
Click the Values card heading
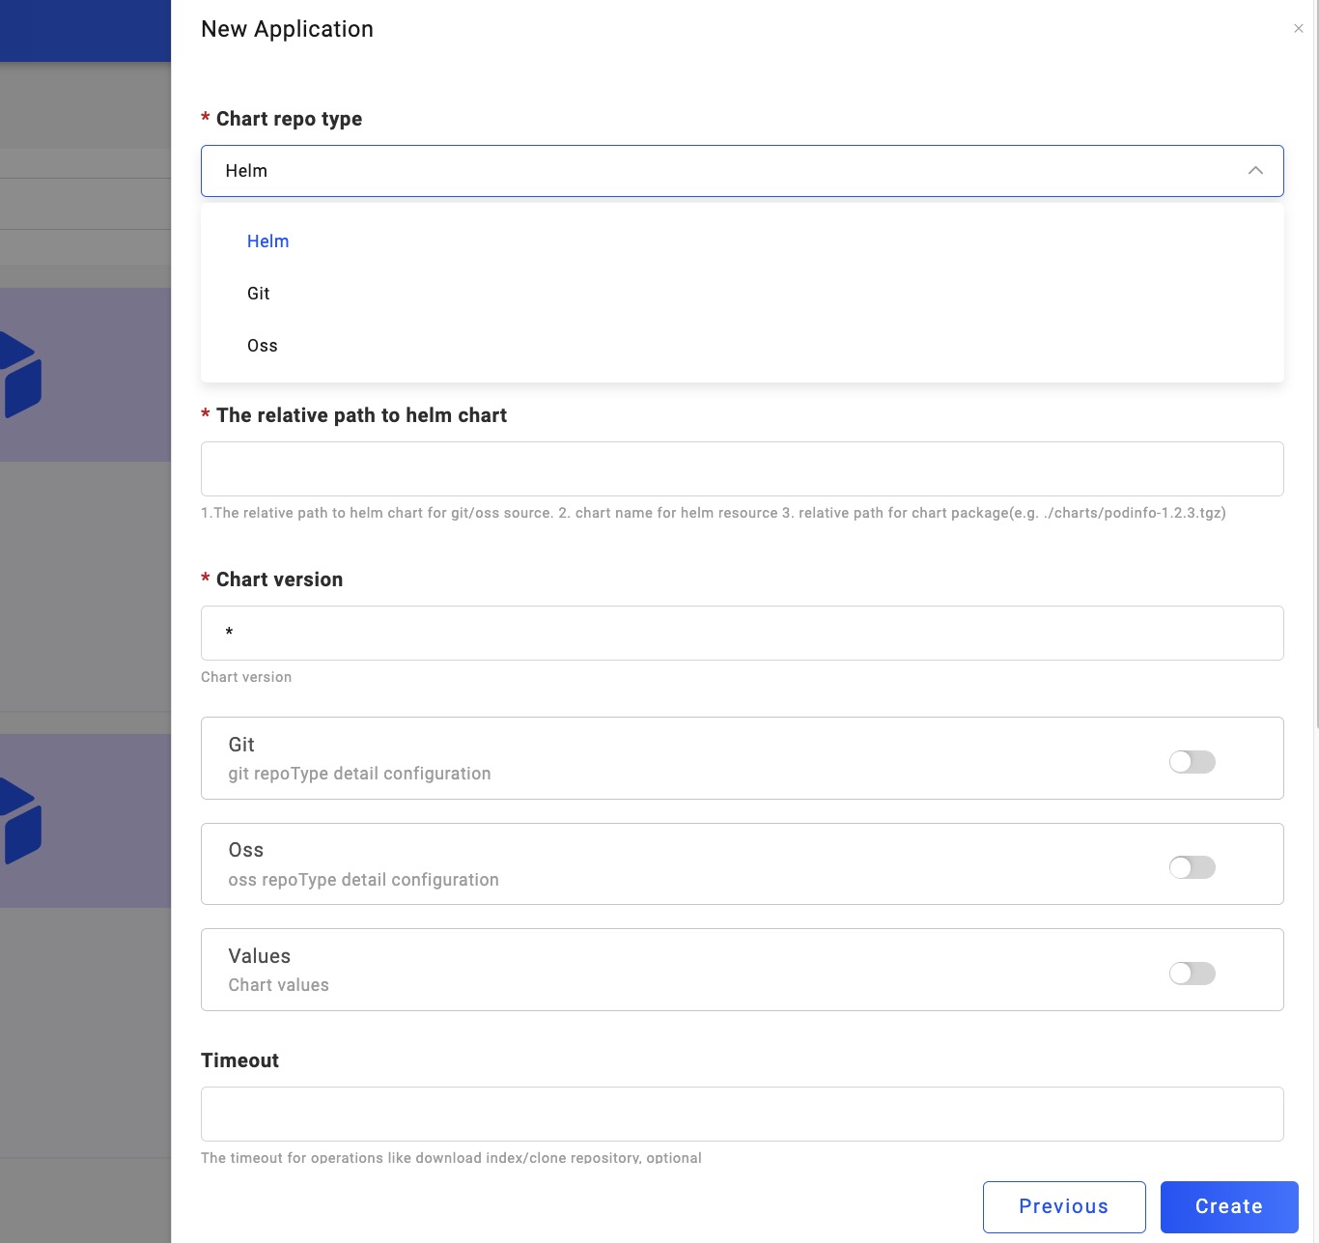[x=260, y=956]
